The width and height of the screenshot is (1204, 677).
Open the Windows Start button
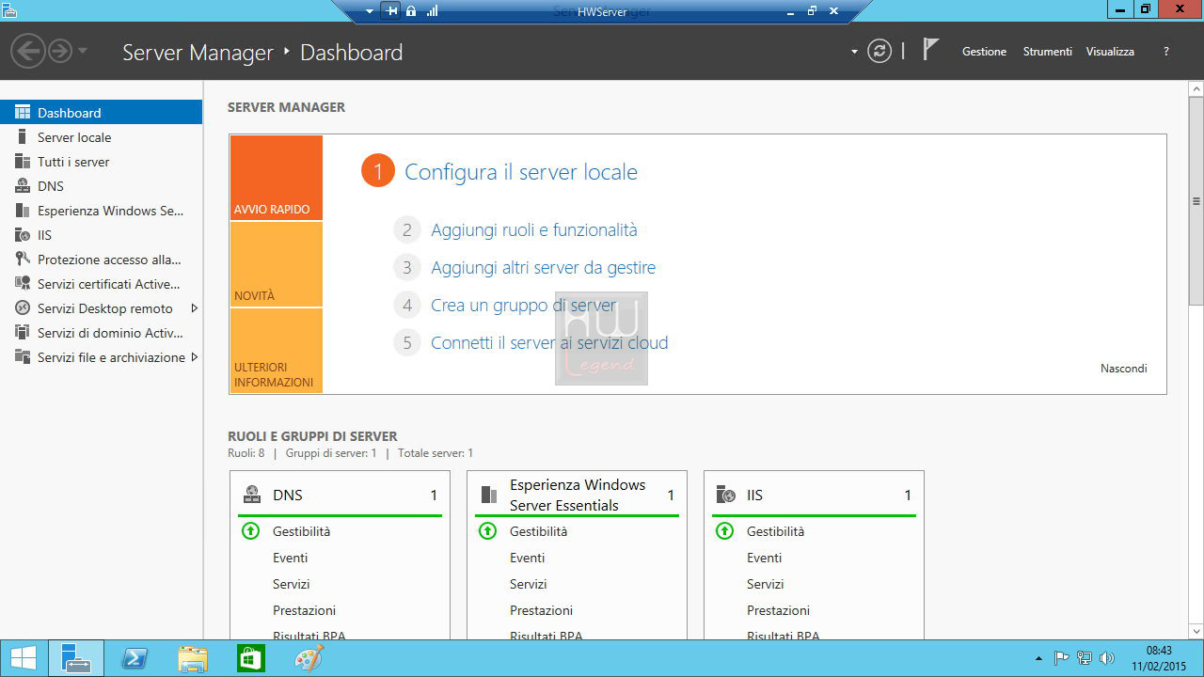click(x=24, y=659)
